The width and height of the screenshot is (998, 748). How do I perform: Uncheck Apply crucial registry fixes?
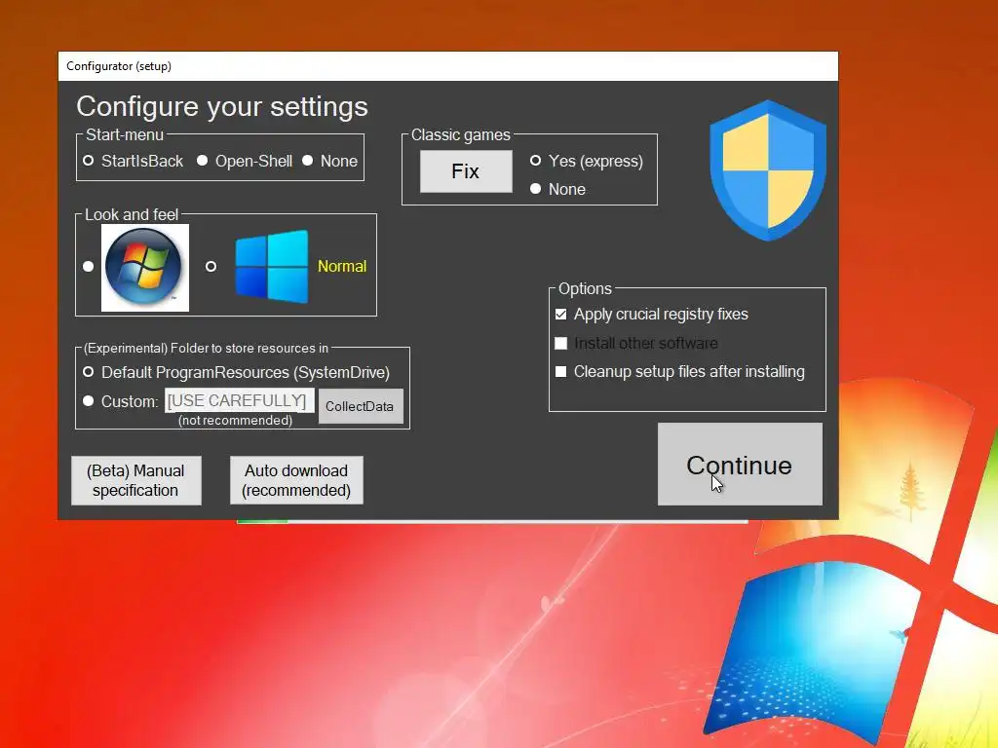coord(560,315)
